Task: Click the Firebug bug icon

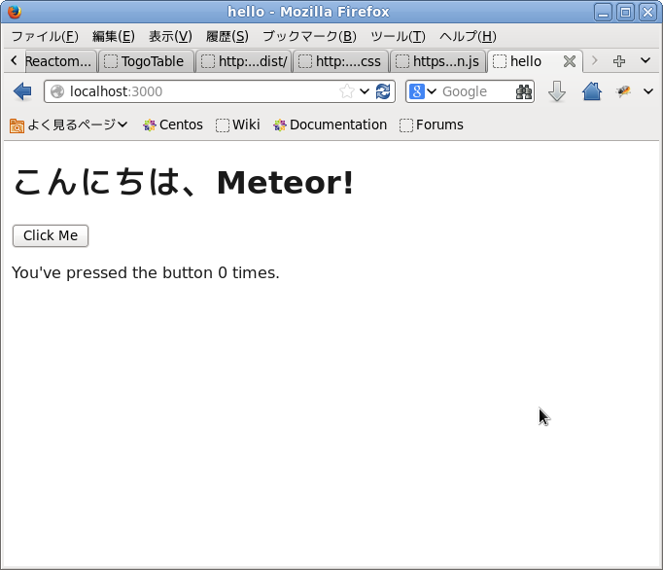Action: point(623,91)
